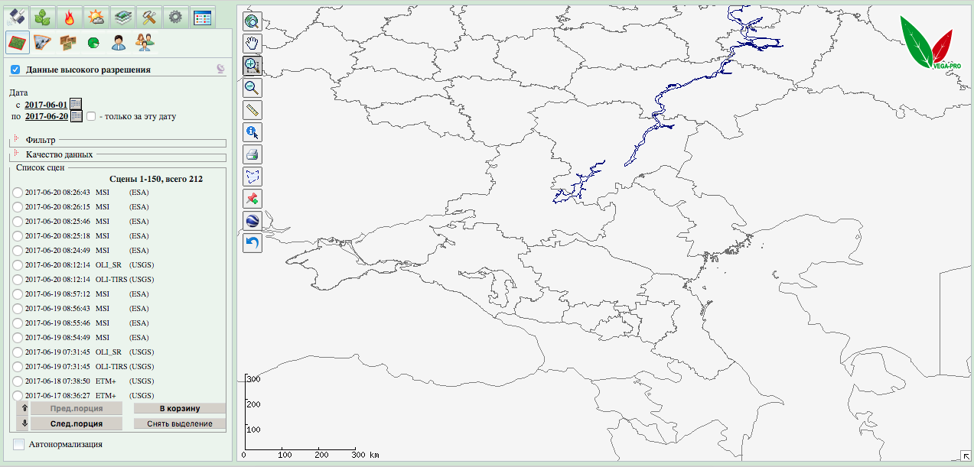Activate the ruler measure distance tool
974x467 pixels.
[252, 110]
